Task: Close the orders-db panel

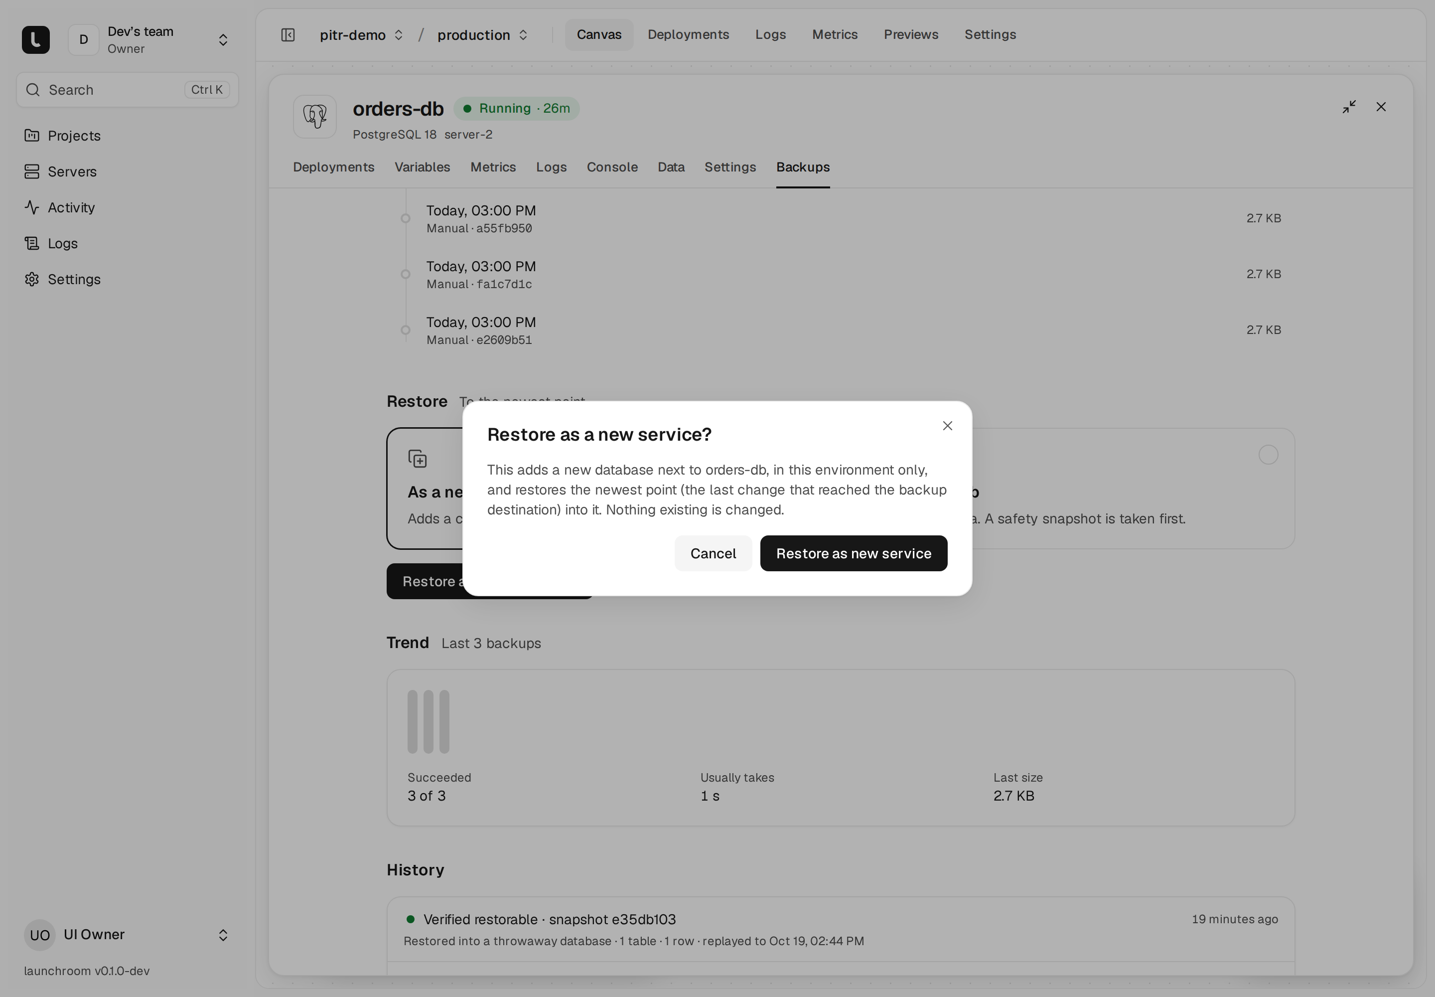Action: click(1381, 107)
